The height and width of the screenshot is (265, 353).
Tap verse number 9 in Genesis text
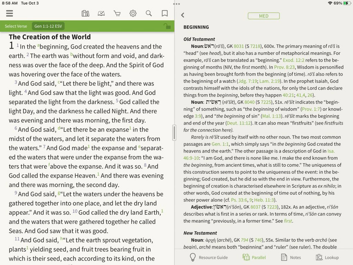pyautogui.click(x=16, y=193)
